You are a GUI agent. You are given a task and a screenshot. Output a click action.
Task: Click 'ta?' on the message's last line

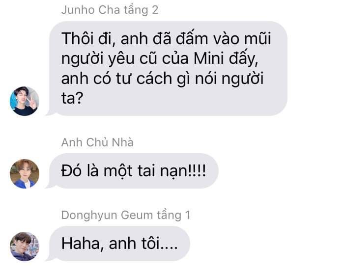[72, 98]
